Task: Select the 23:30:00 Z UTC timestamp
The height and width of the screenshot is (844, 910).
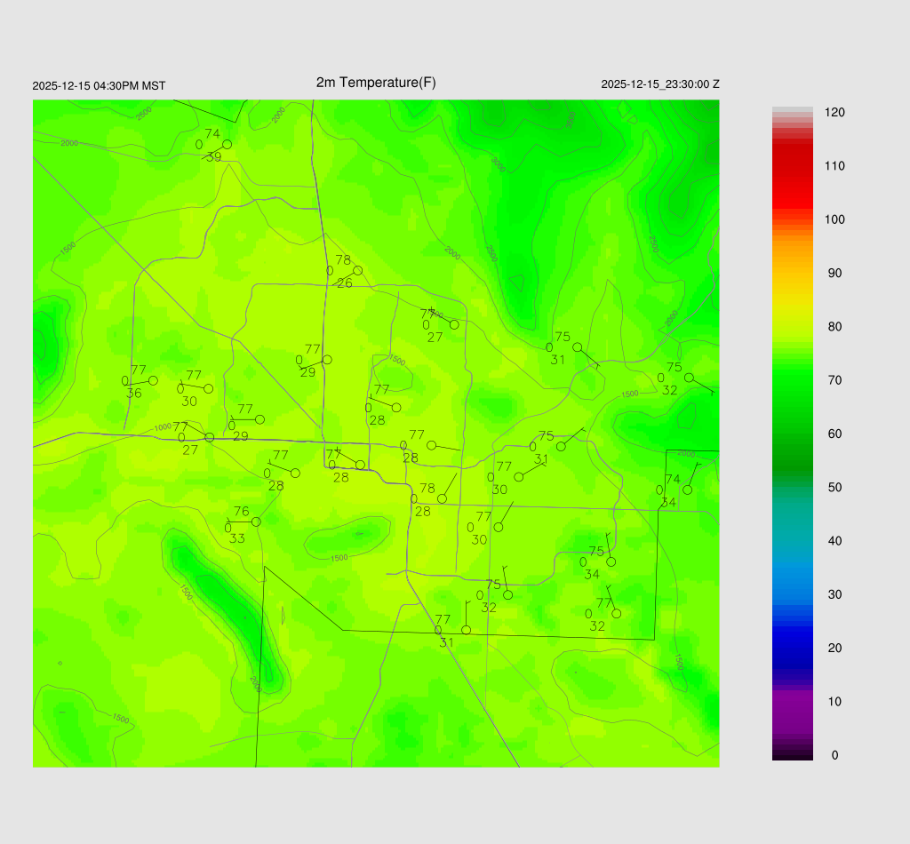Action: point(660,84)
